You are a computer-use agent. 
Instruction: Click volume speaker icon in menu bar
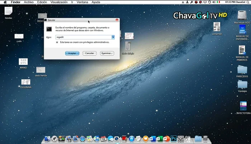click(214, 2)
